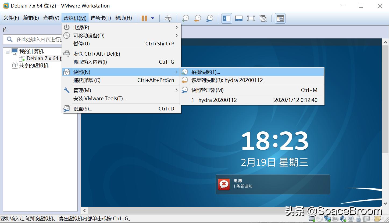Open the 帮助 menu
The width and height of the screenshot is (389, 223).
(x=123, y=18)
